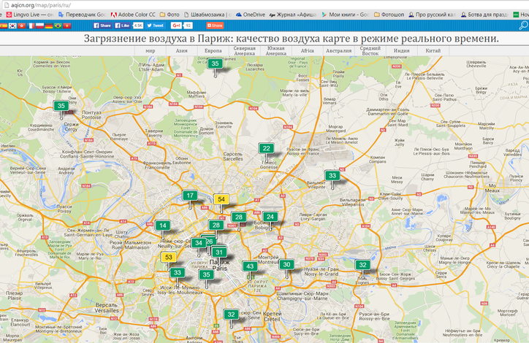Image resolution: width=529 pixels, height=343 pixels.
Task: Select the South Korean flag language icon
Action: click(x=13, y=26)
